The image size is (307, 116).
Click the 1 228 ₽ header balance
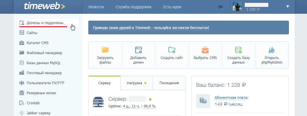(x=253, y=9)
